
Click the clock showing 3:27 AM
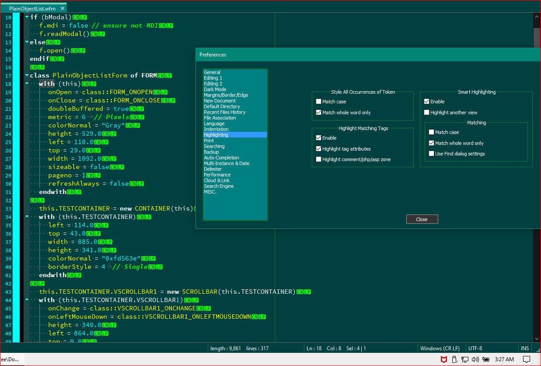click(x=504, y=359)
